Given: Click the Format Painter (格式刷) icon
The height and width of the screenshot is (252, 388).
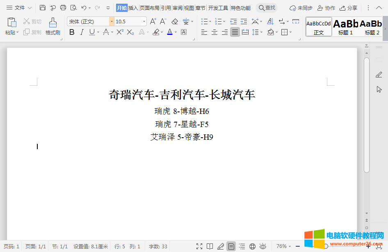Looking at the screenshot, I should [x=52, y=25].
